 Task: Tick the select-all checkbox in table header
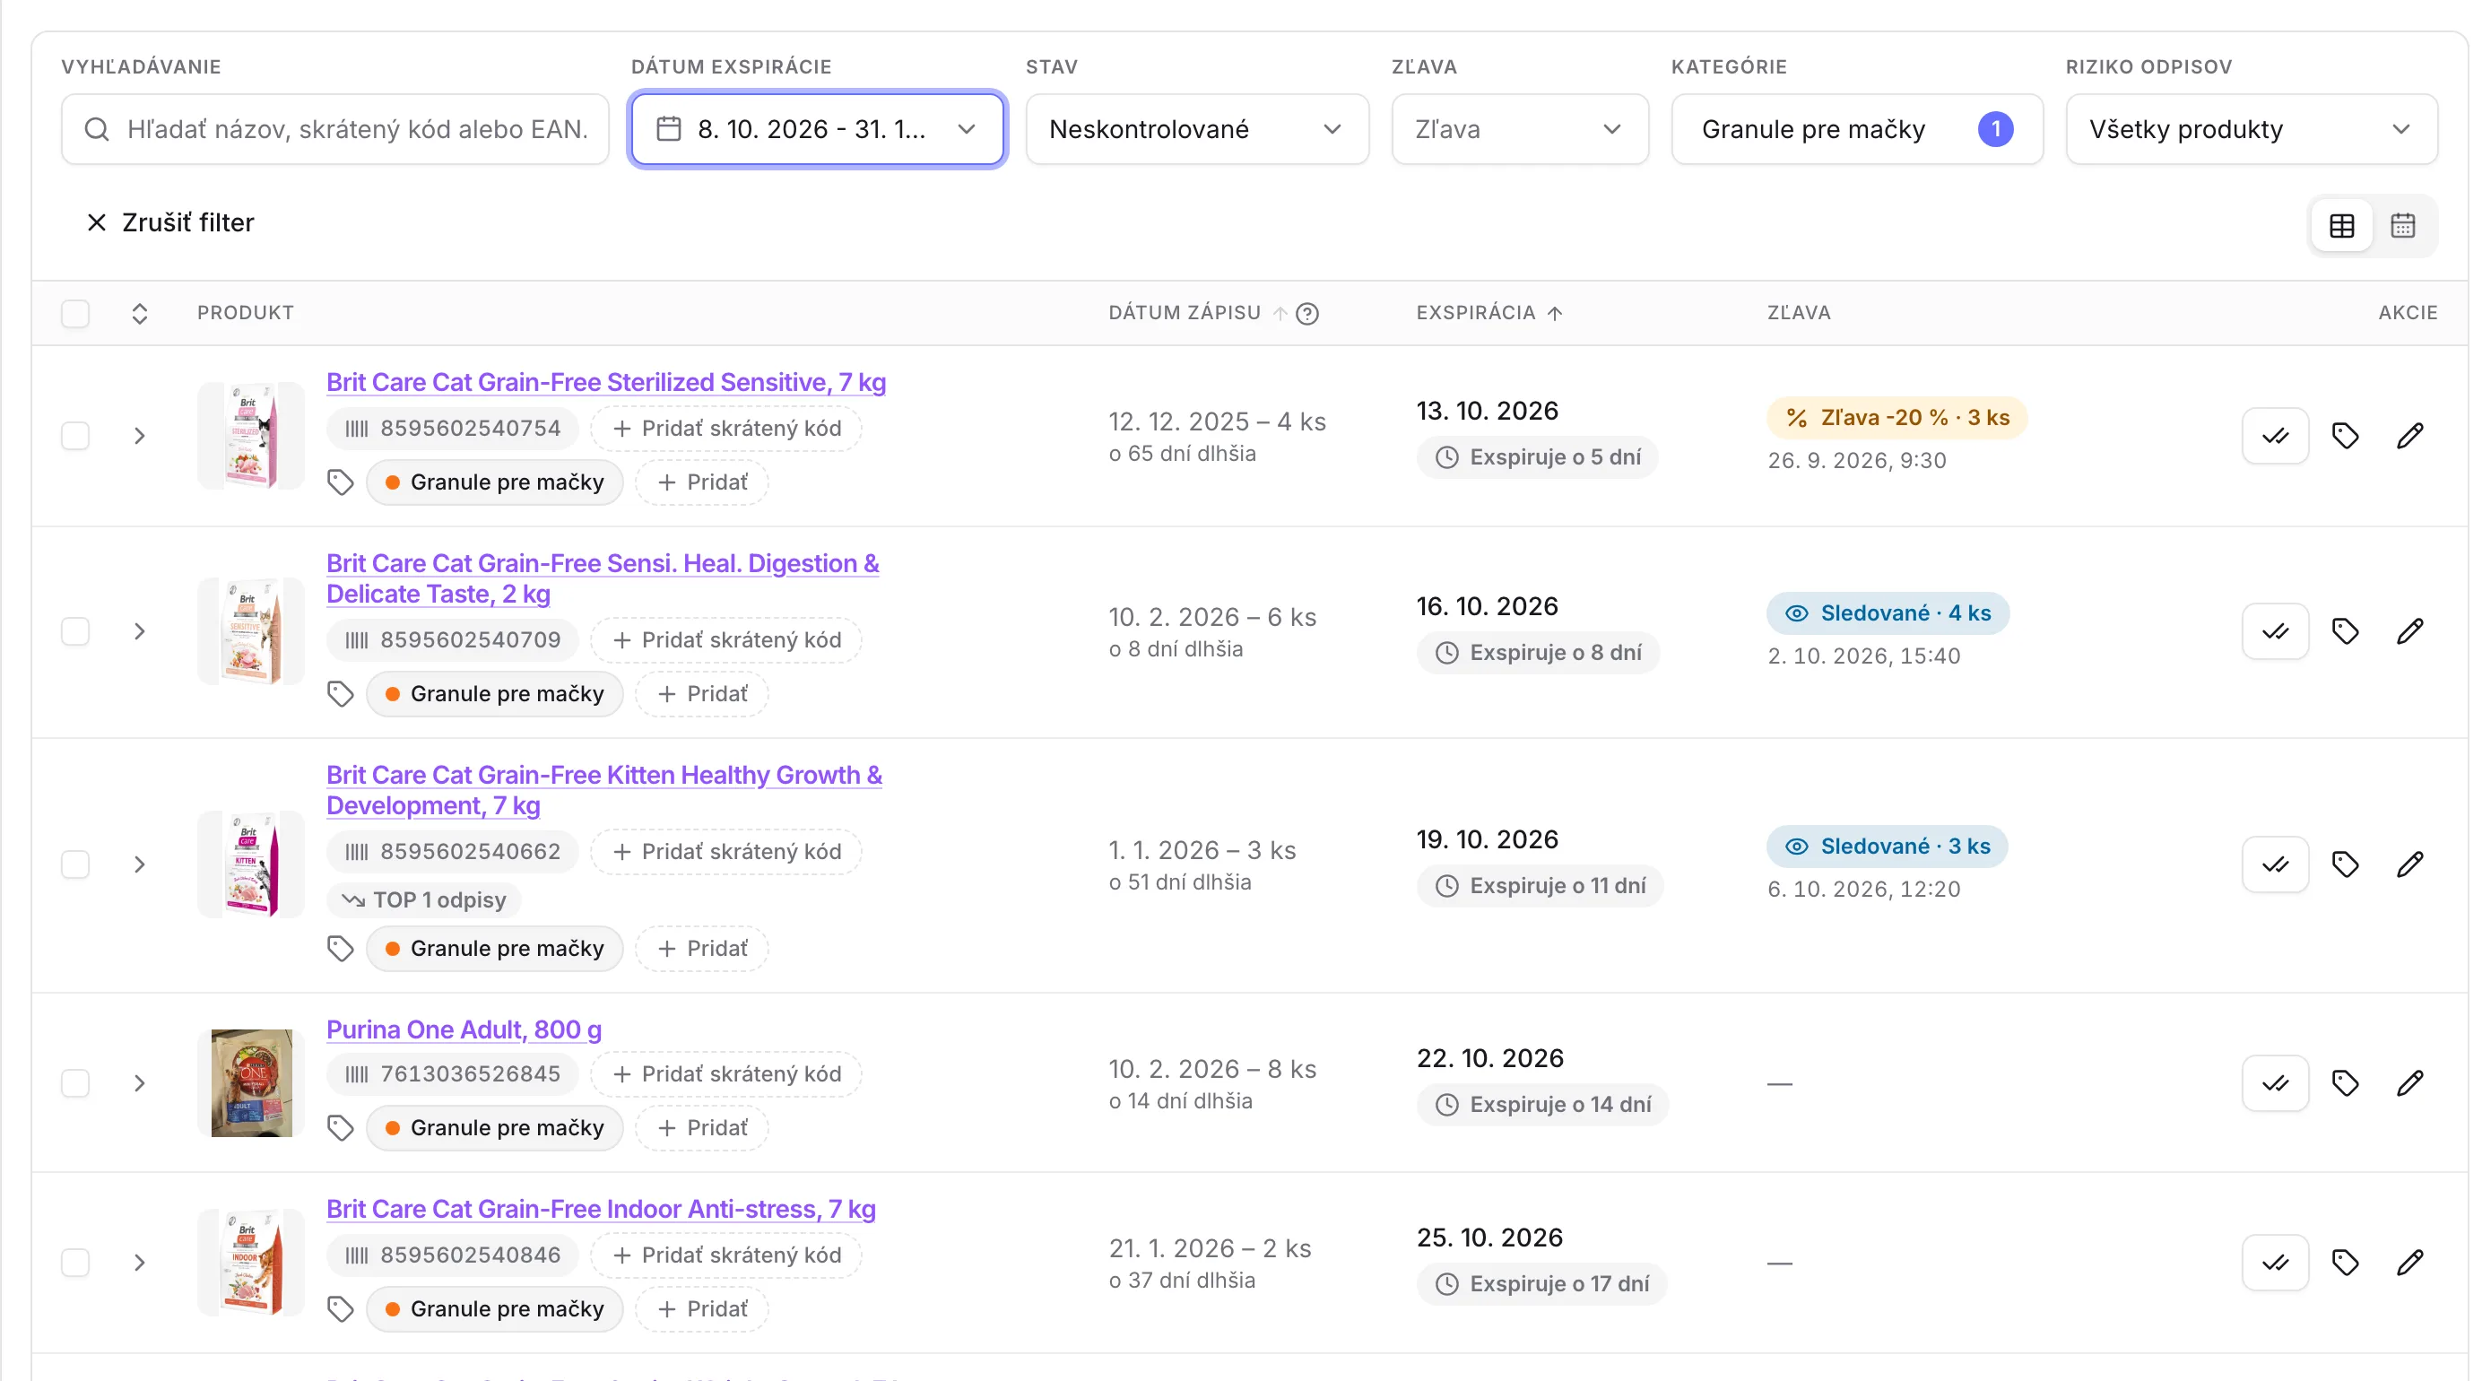(75, 313)
